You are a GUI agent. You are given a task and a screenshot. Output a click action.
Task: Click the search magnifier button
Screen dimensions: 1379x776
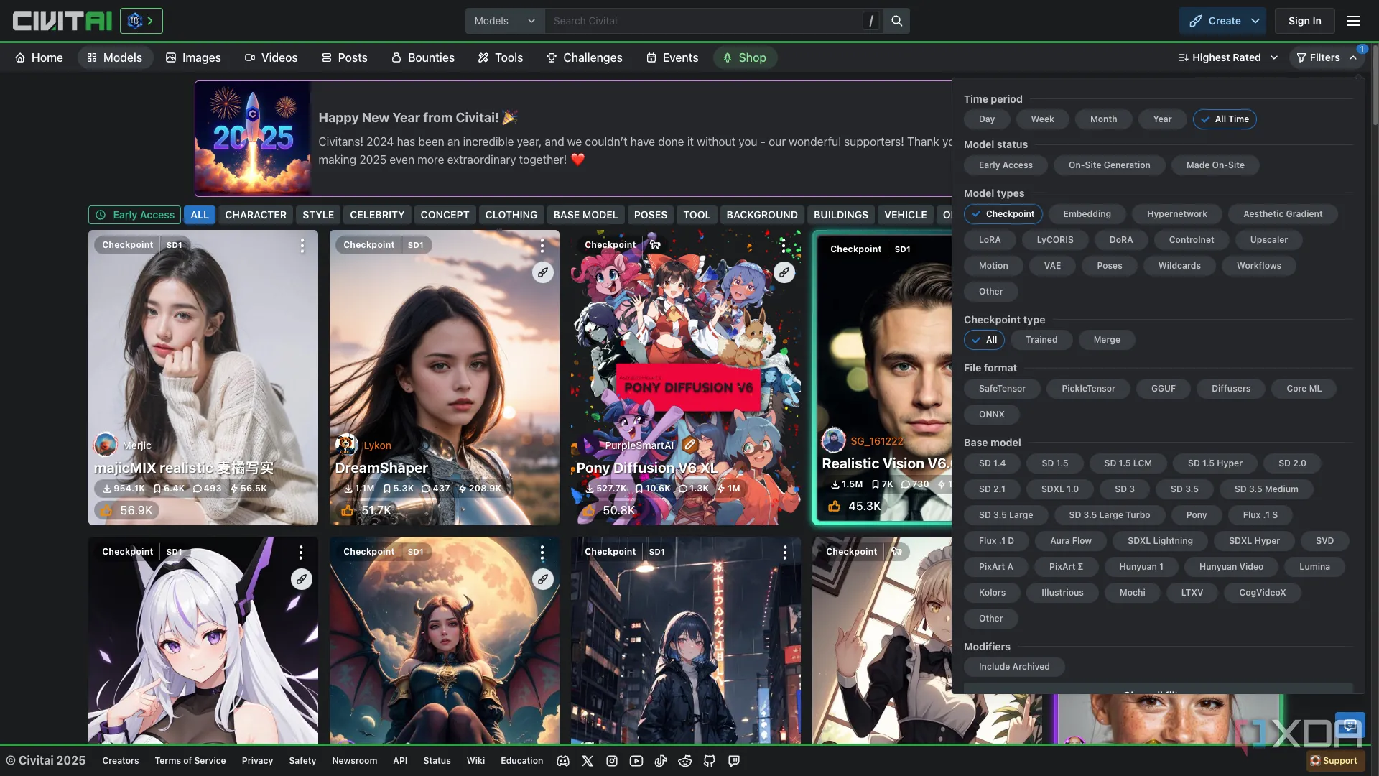896,21
